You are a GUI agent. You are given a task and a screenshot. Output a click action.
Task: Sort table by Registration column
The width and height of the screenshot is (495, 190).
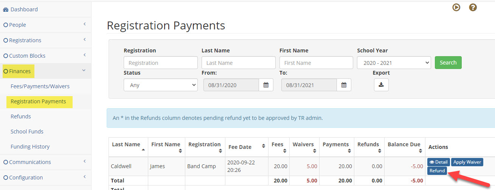pos(205,147)
